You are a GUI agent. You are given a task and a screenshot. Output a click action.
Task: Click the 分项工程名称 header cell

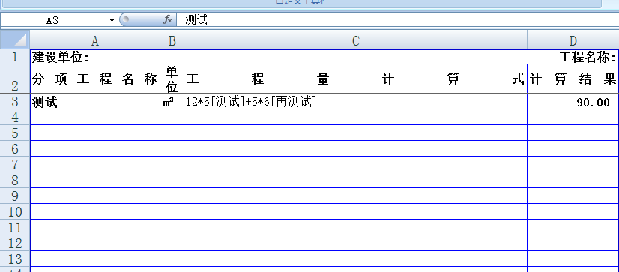point(94,79)
